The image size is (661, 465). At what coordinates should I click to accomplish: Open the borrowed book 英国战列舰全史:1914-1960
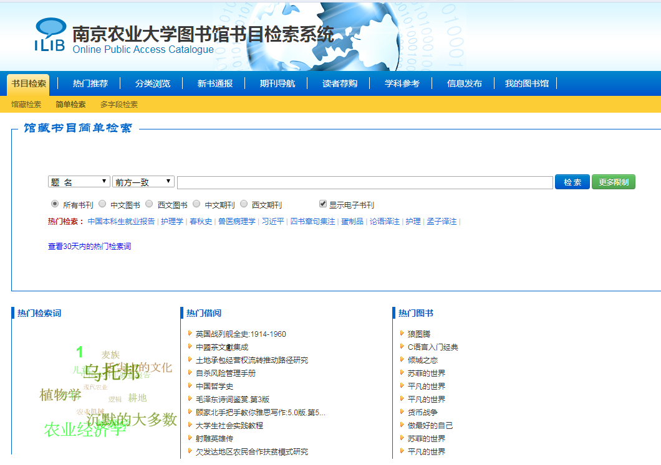tap(241, 334)
